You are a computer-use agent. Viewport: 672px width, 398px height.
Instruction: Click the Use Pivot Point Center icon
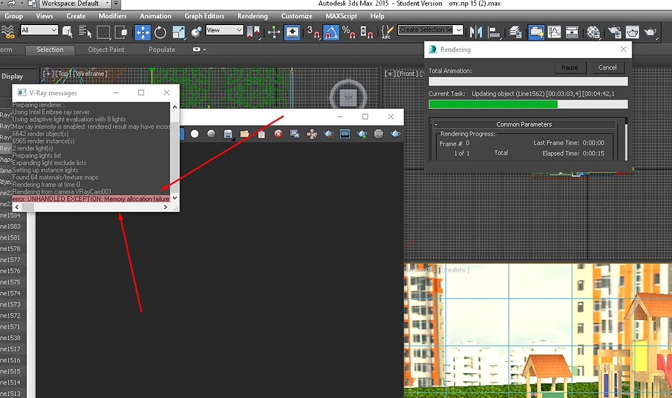coord(253,32)
